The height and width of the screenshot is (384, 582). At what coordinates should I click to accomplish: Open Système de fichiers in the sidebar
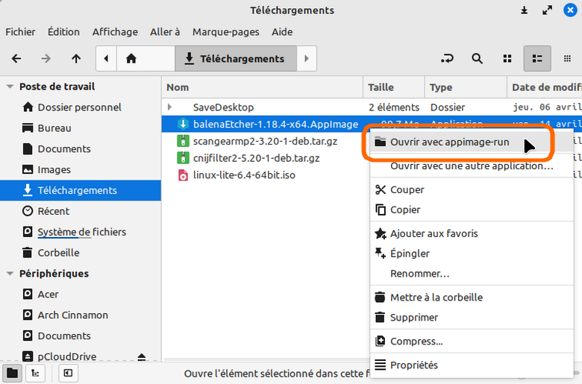click(x=81, y=232)
